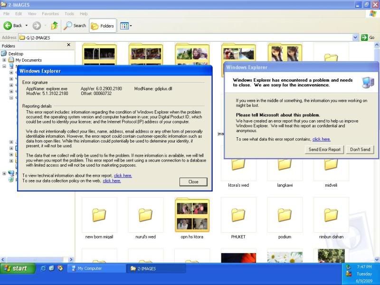Click the file list scroll up arrow
This screenshot has width=380, height=285.
click(x=377, y=45)
